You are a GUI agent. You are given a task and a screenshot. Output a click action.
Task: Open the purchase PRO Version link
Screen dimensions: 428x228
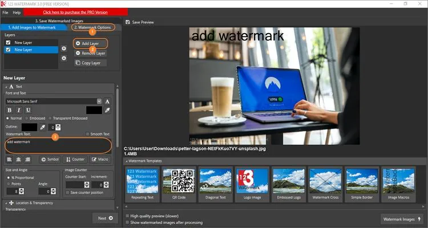tap(75, 13)
